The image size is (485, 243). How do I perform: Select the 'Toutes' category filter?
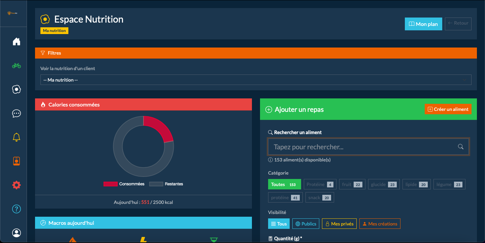coord(284,184)
